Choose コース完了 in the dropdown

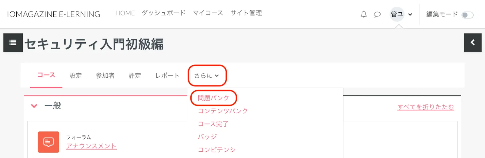(x=213, y=124)
